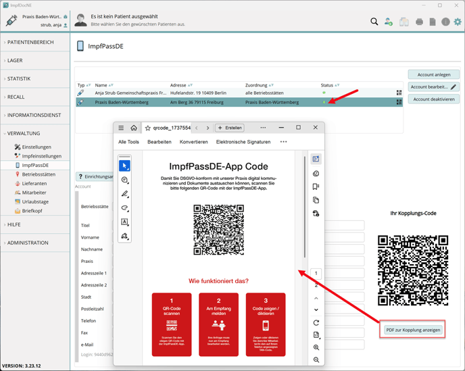The image size is (465, 371).
Task: Star the qrcode PDF as favorite
Action: (x=148, y=128)
